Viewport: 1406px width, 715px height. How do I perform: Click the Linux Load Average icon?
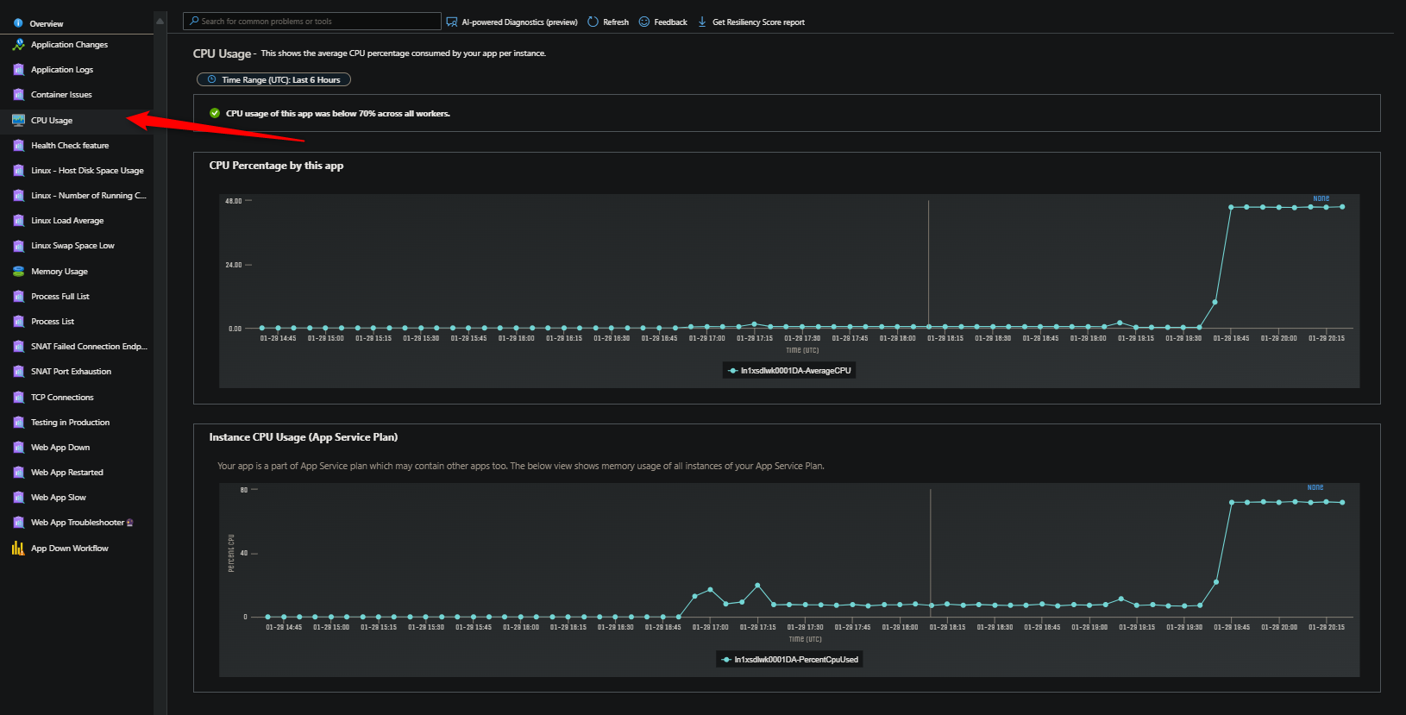(x=18, y=221)
